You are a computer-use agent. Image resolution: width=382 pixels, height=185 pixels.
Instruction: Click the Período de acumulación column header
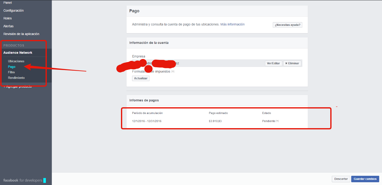click(x=147, y=113)
